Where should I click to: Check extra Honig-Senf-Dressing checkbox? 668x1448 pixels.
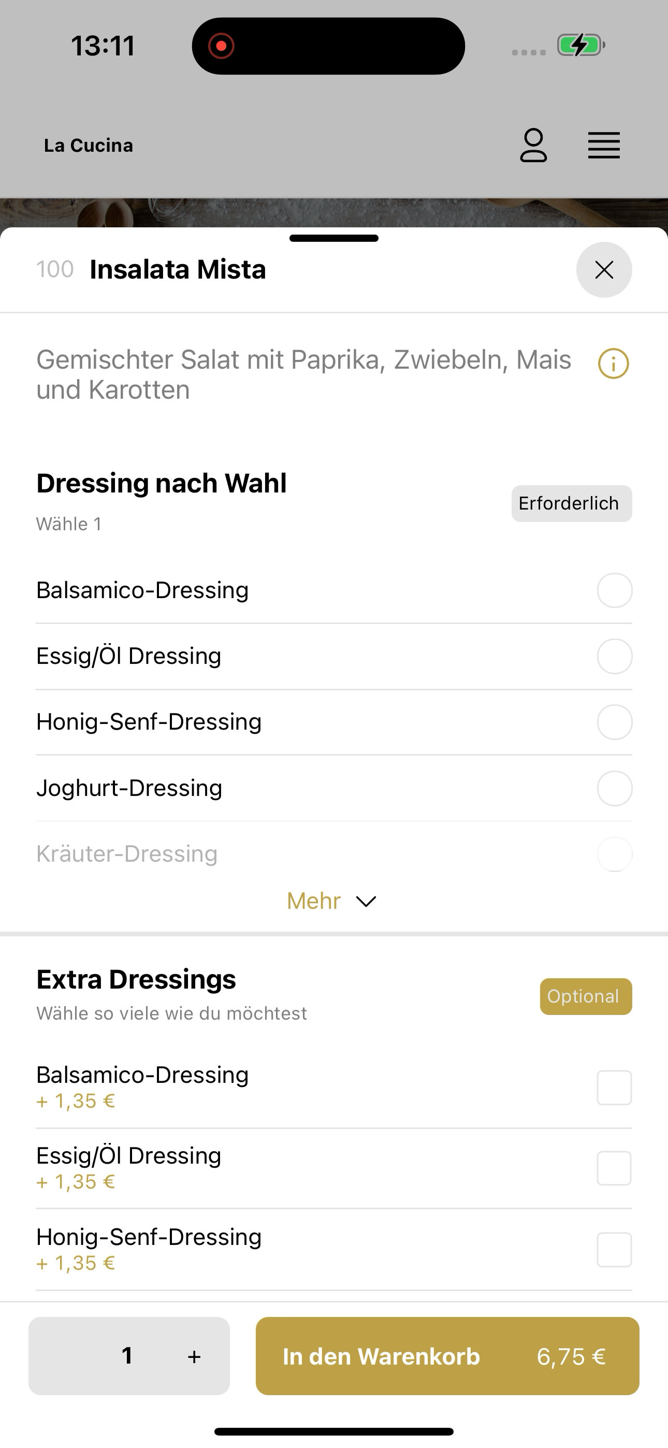tap(614, 1250)
